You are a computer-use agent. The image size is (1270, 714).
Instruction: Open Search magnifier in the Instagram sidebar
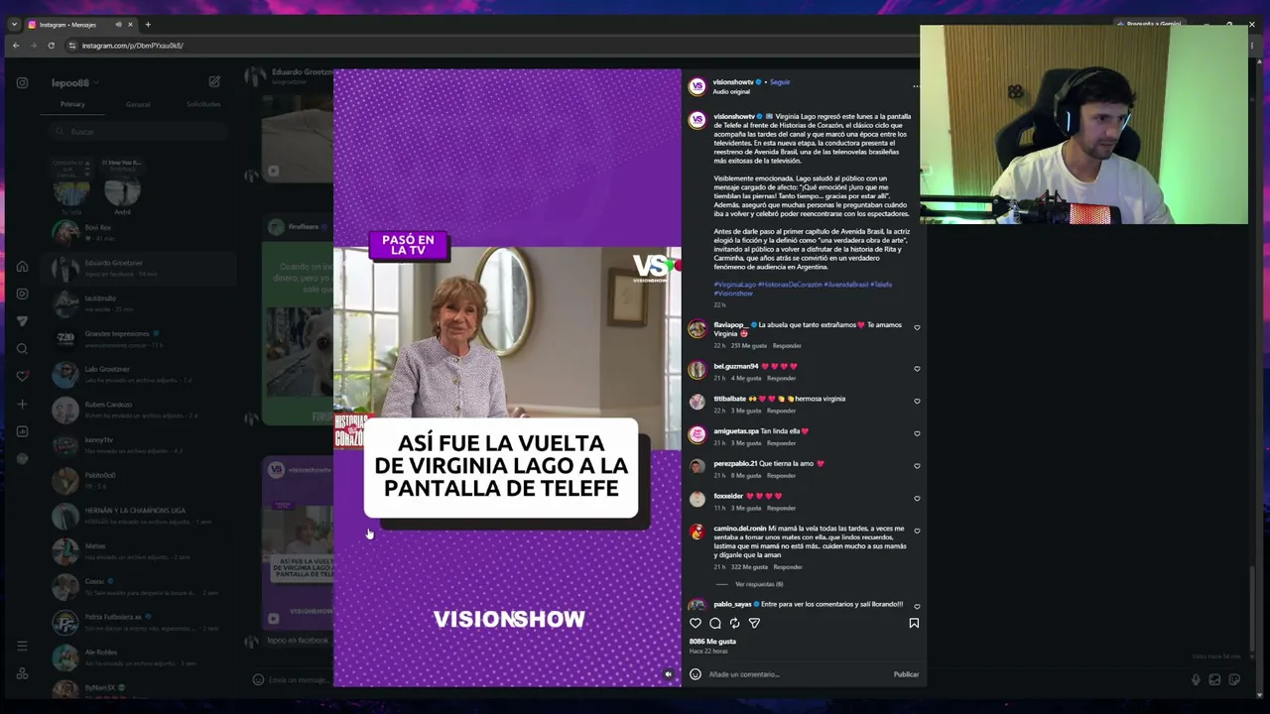[22, 349]
